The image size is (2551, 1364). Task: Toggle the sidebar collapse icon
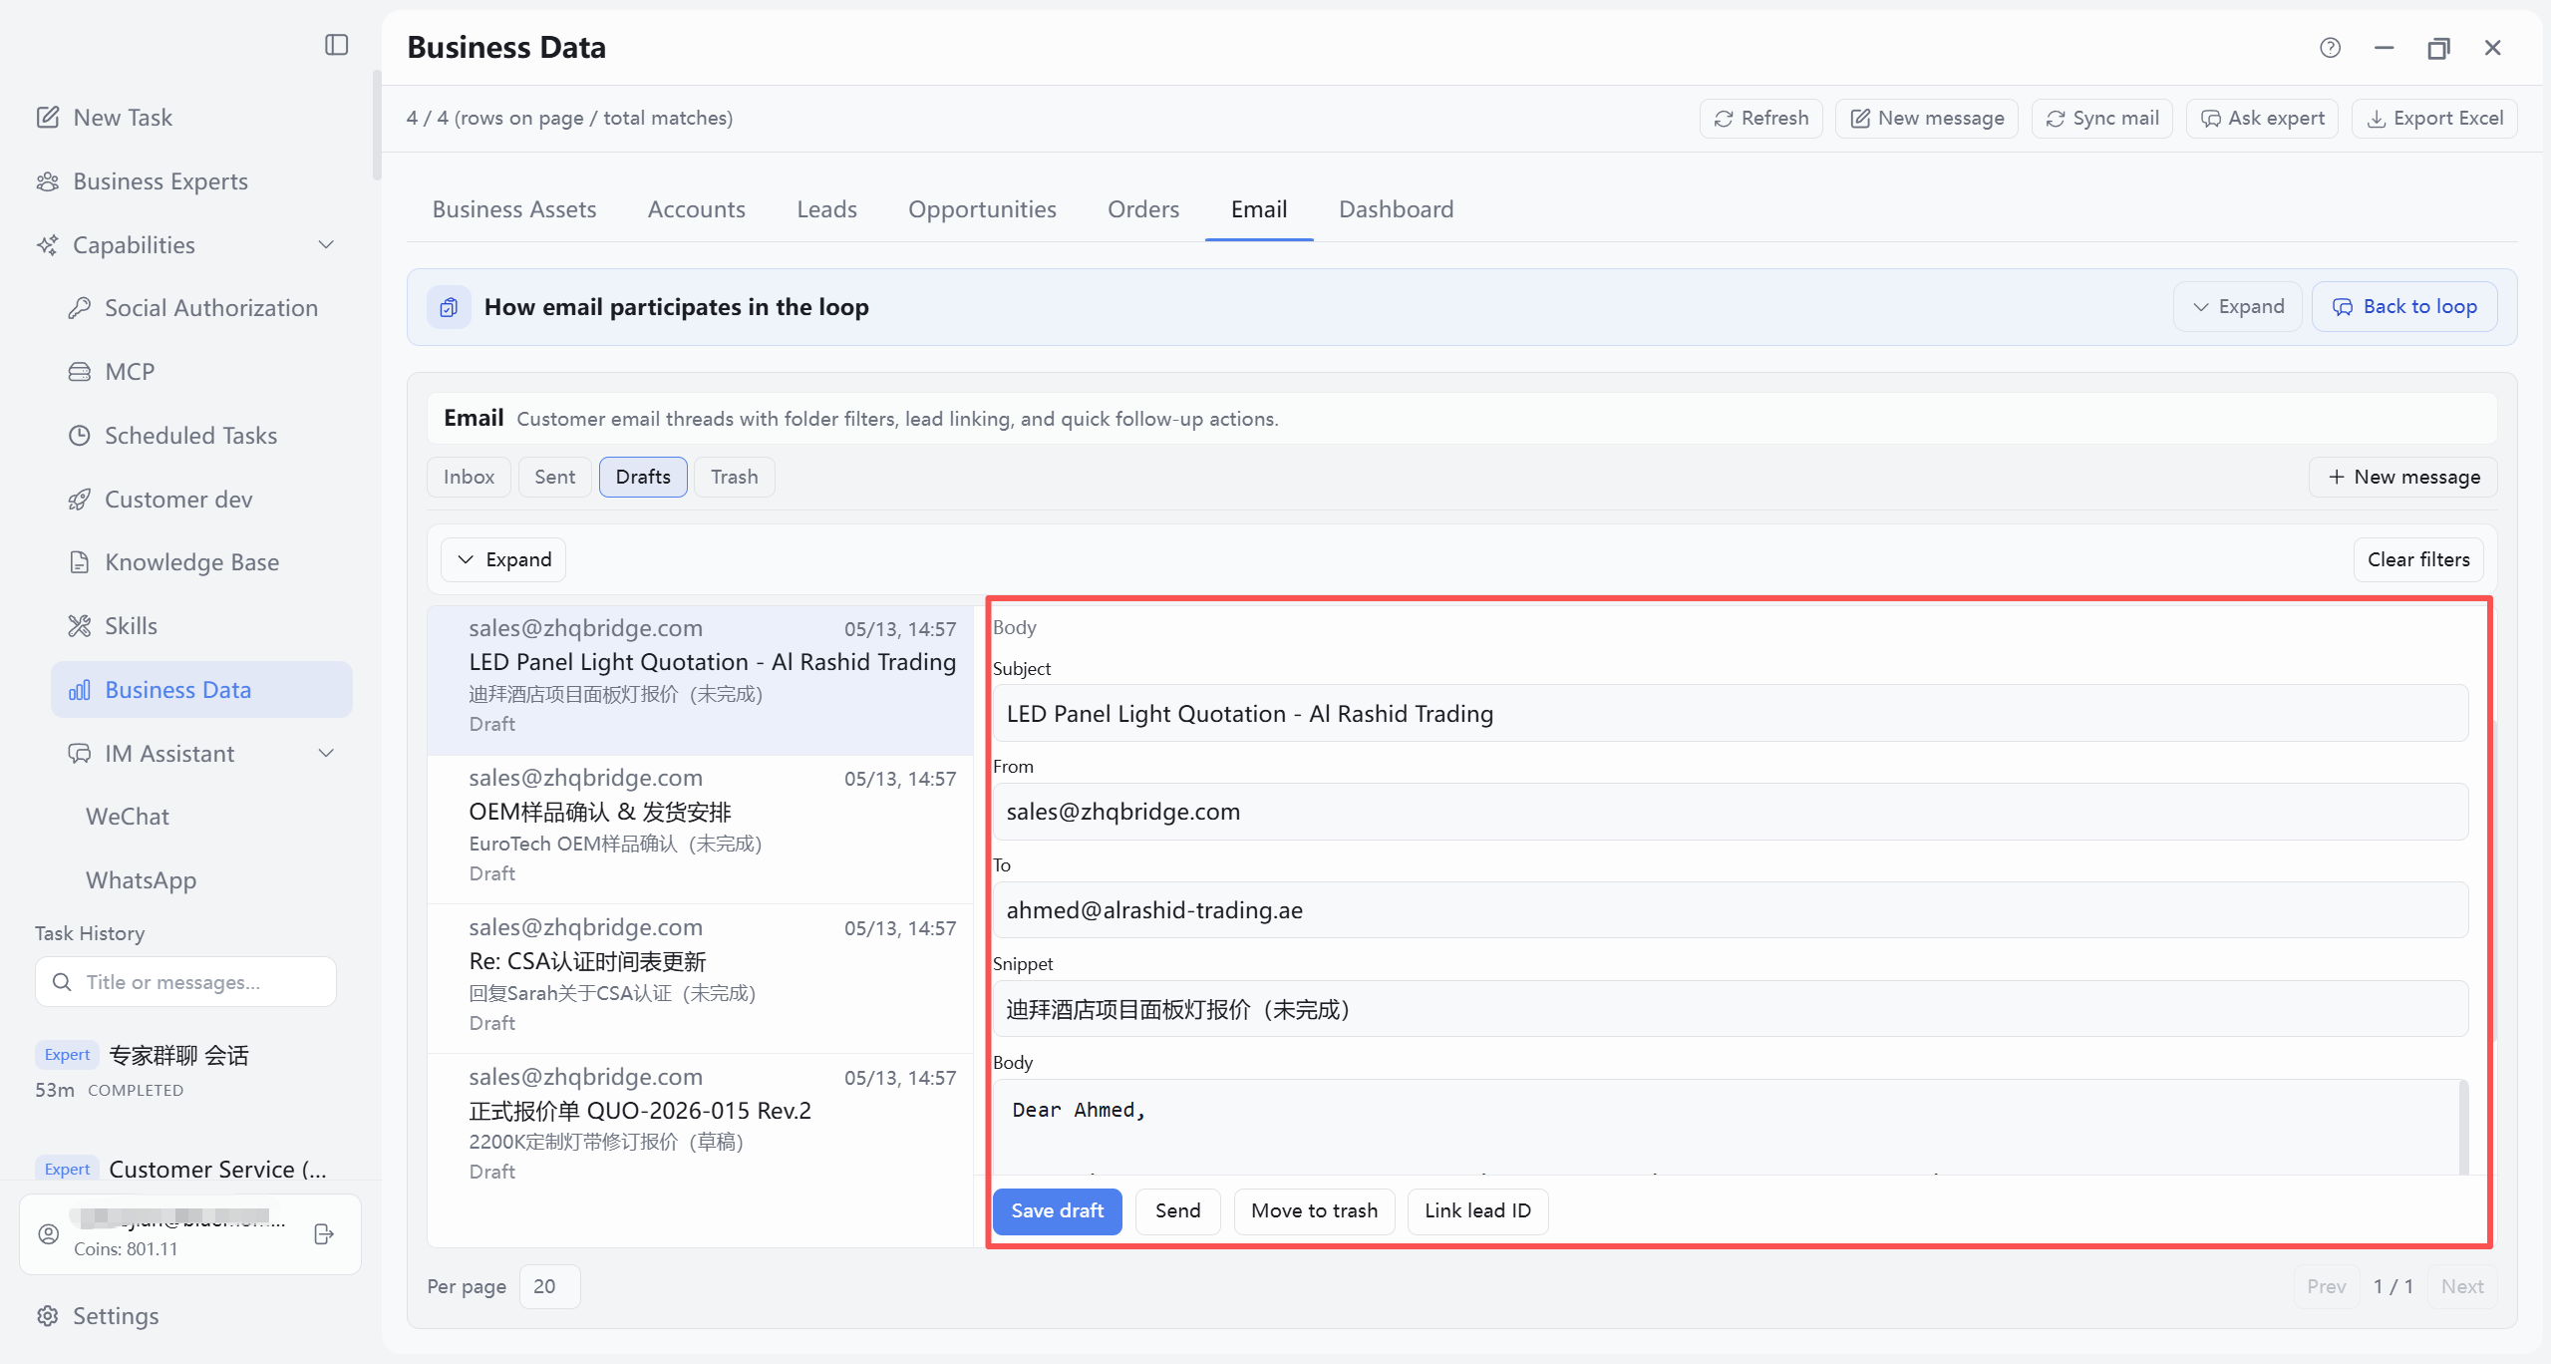point(337,45)
